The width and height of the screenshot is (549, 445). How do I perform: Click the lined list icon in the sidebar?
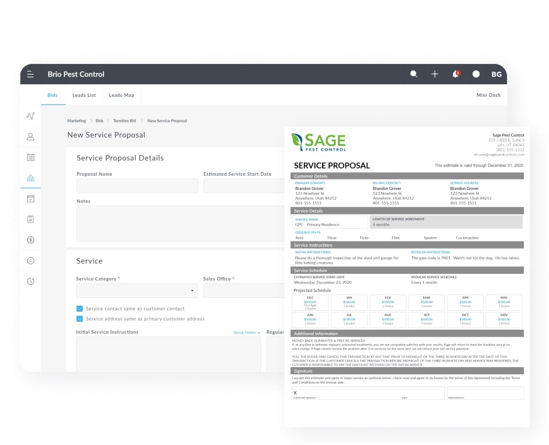point(30,158)
